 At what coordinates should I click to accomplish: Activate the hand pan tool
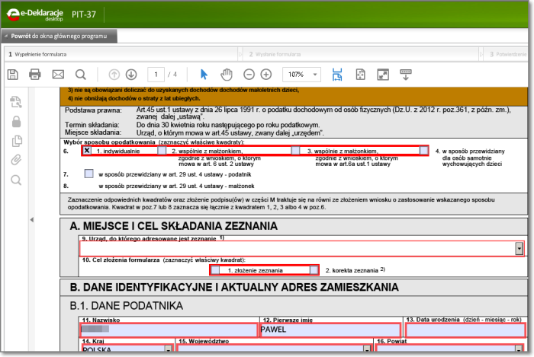pyautogui.click(x=227, y=74)
